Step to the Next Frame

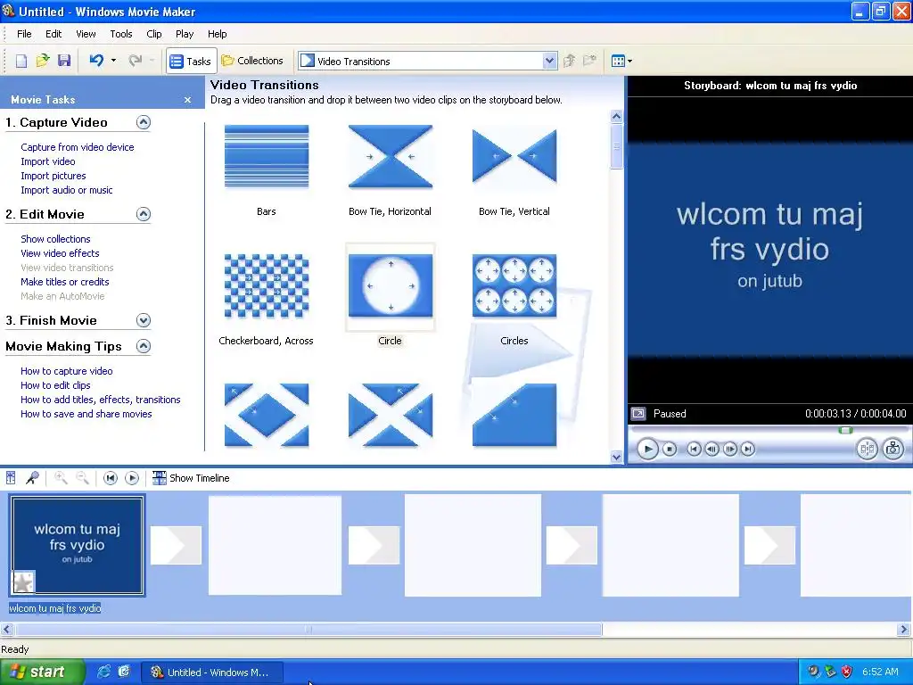point(729,450)
